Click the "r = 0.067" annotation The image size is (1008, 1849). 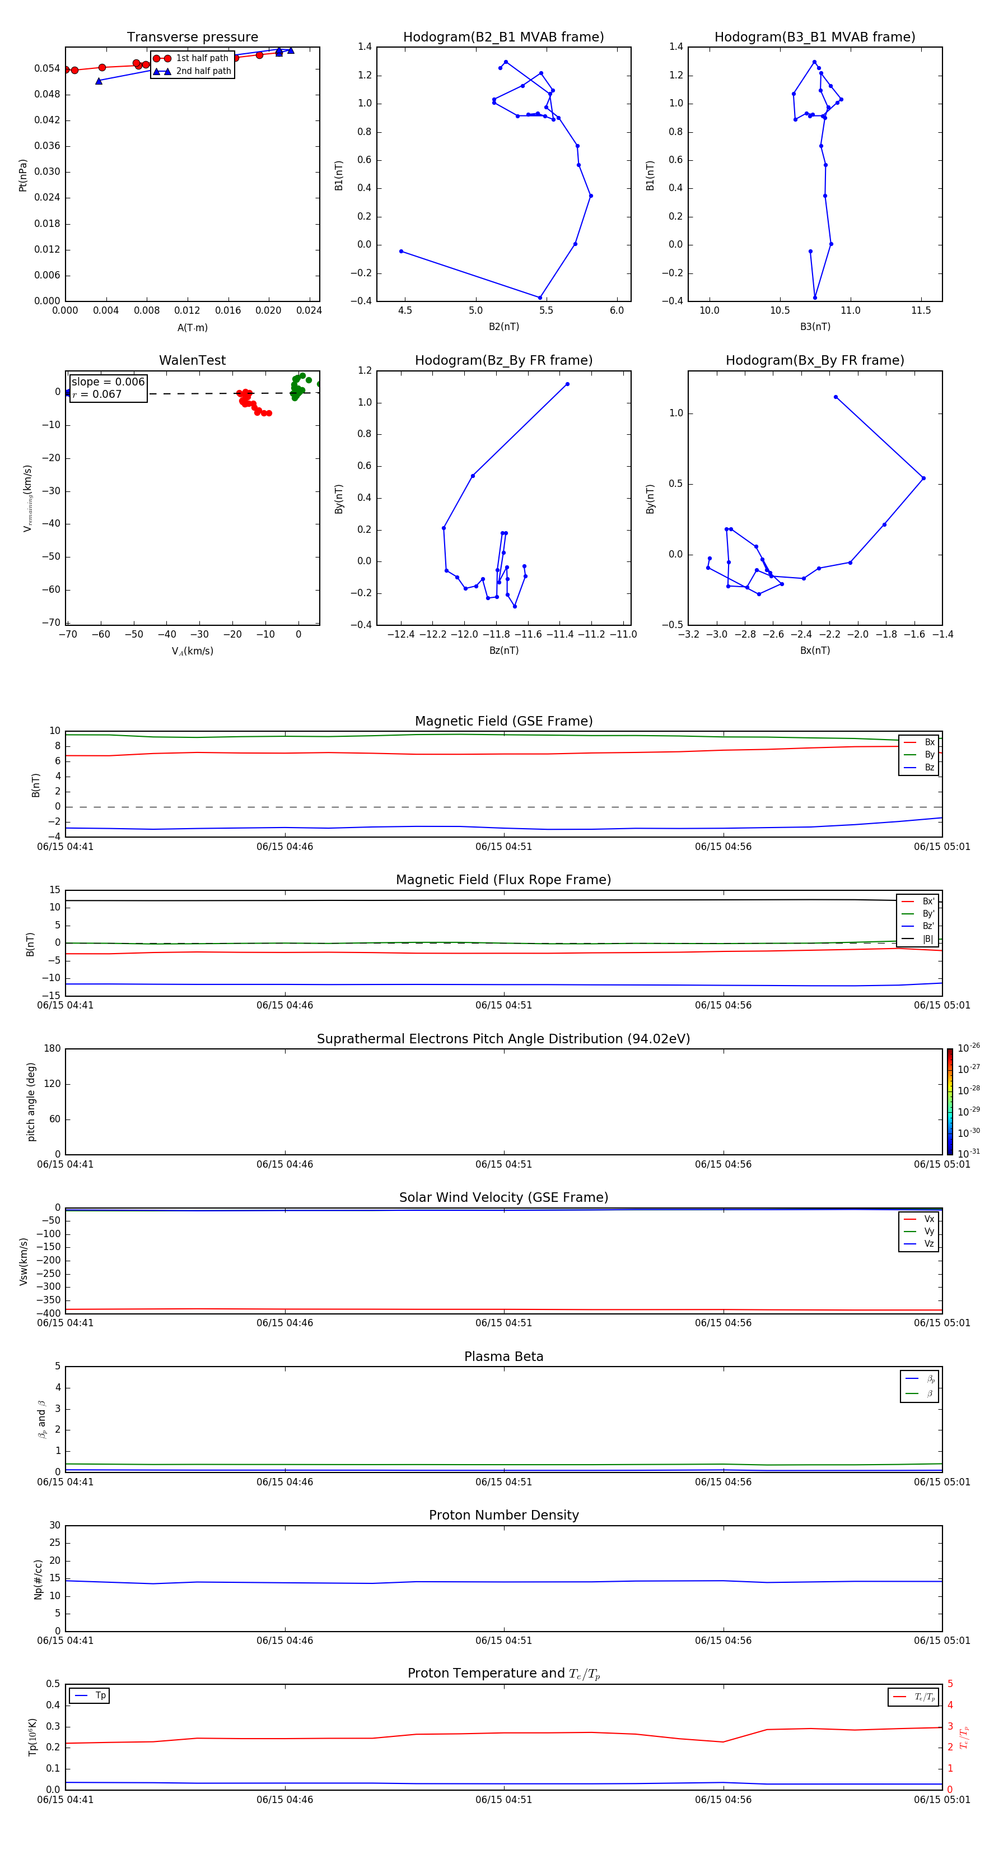[x=97, y=394]
